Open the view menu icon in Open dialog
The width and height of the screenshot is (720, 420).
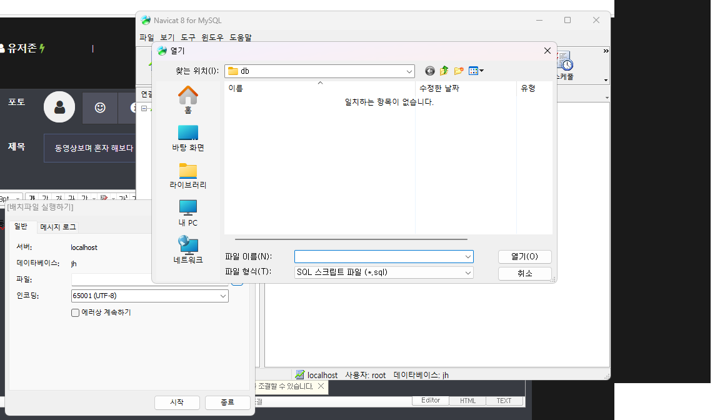476,71
